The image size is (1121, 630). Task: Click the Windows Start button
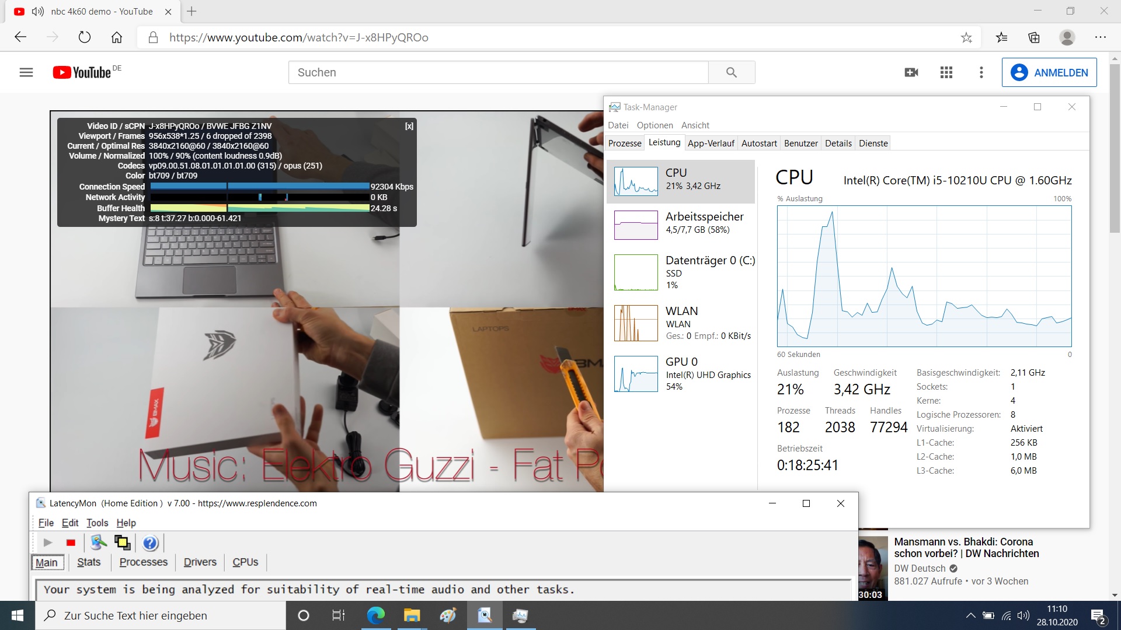18,615
